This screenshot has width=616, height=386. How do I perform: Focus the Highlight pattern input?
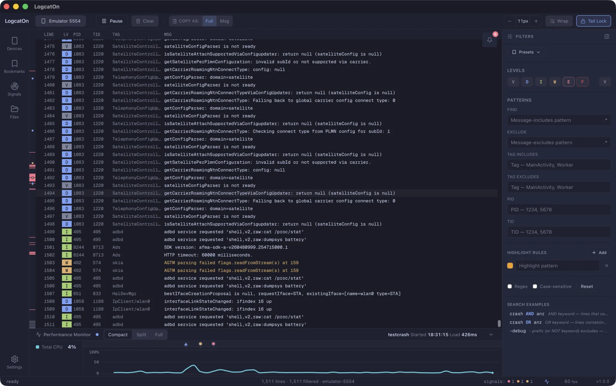point(557,266)
